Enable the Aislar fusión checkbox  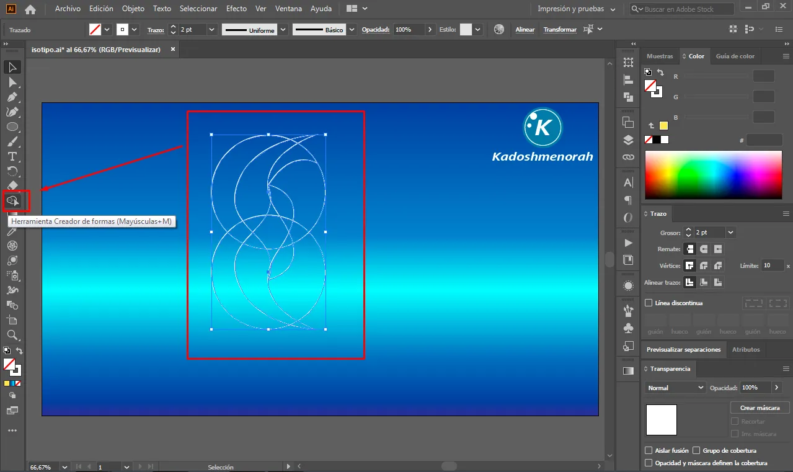click(649, 450)
